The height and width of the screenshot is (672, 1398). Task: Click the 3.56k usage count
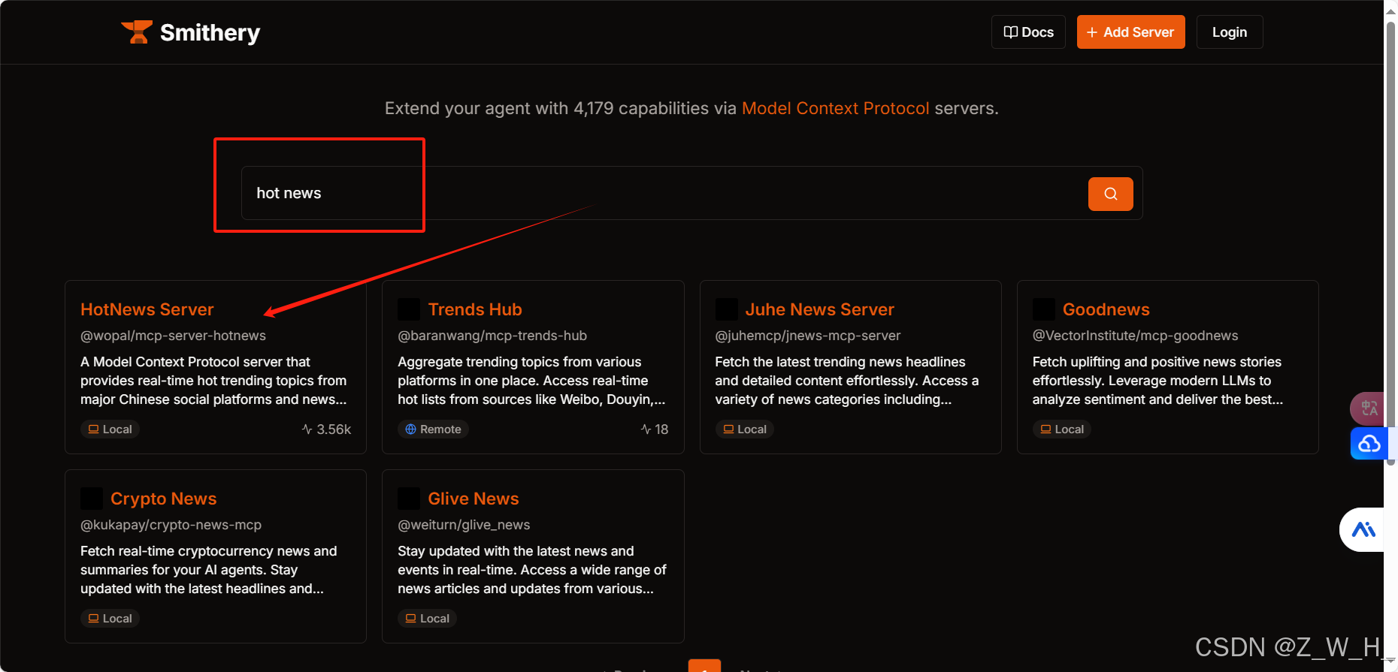(326, 429)
